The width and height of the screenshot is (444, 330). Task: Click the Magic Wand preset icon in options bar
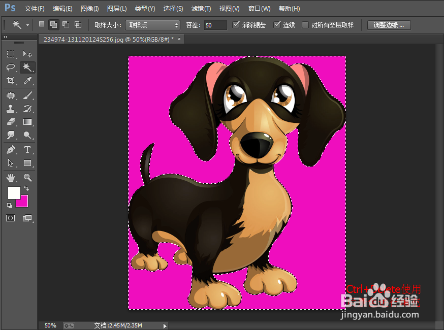[17, 25]
